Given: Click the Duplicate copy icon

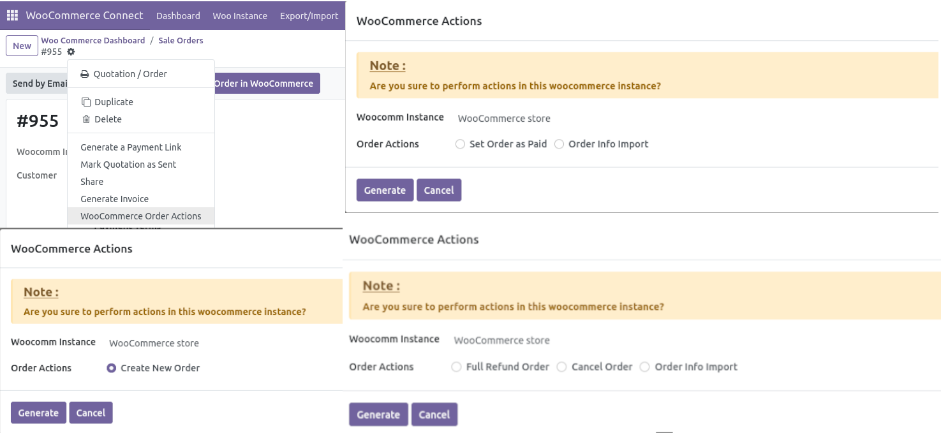Looking at the screenshot, I should click(x=87, y=101).
